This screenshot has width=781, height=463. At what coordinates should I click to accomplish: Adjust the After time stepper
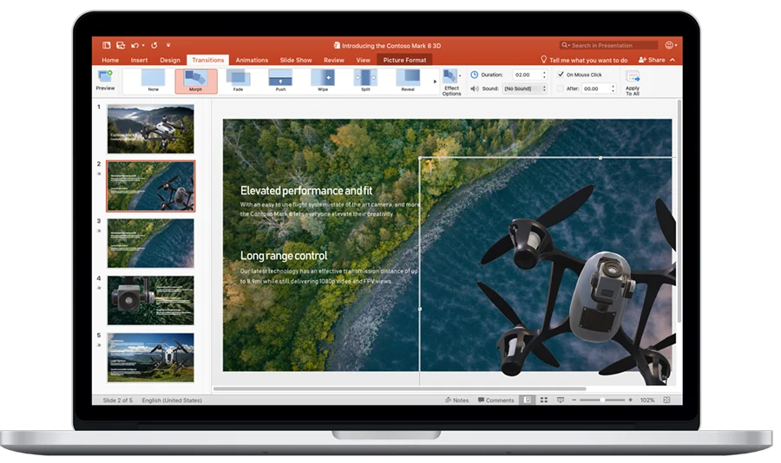tap(614, 88)
